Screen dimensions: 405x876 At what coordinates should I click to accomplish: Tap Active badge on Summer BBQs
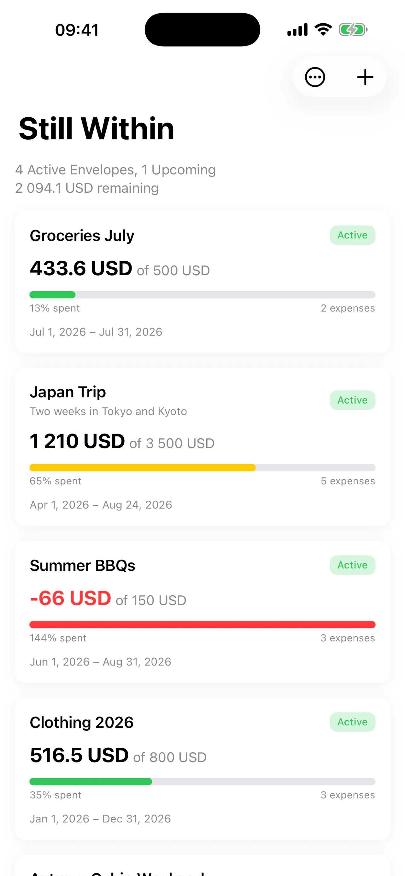352,565
